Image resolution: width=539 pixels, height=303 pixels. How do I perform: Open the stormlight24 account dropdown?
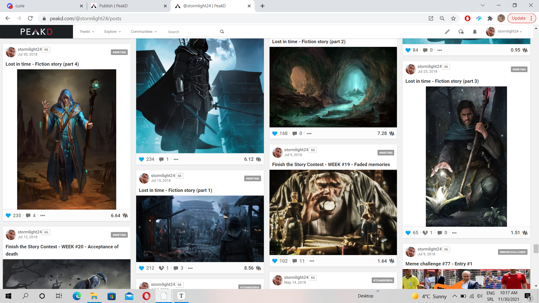point(504,32)
